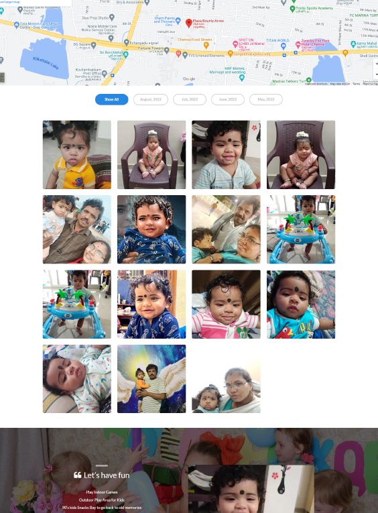Open smiling baby in blue print indoors photo

151,304
